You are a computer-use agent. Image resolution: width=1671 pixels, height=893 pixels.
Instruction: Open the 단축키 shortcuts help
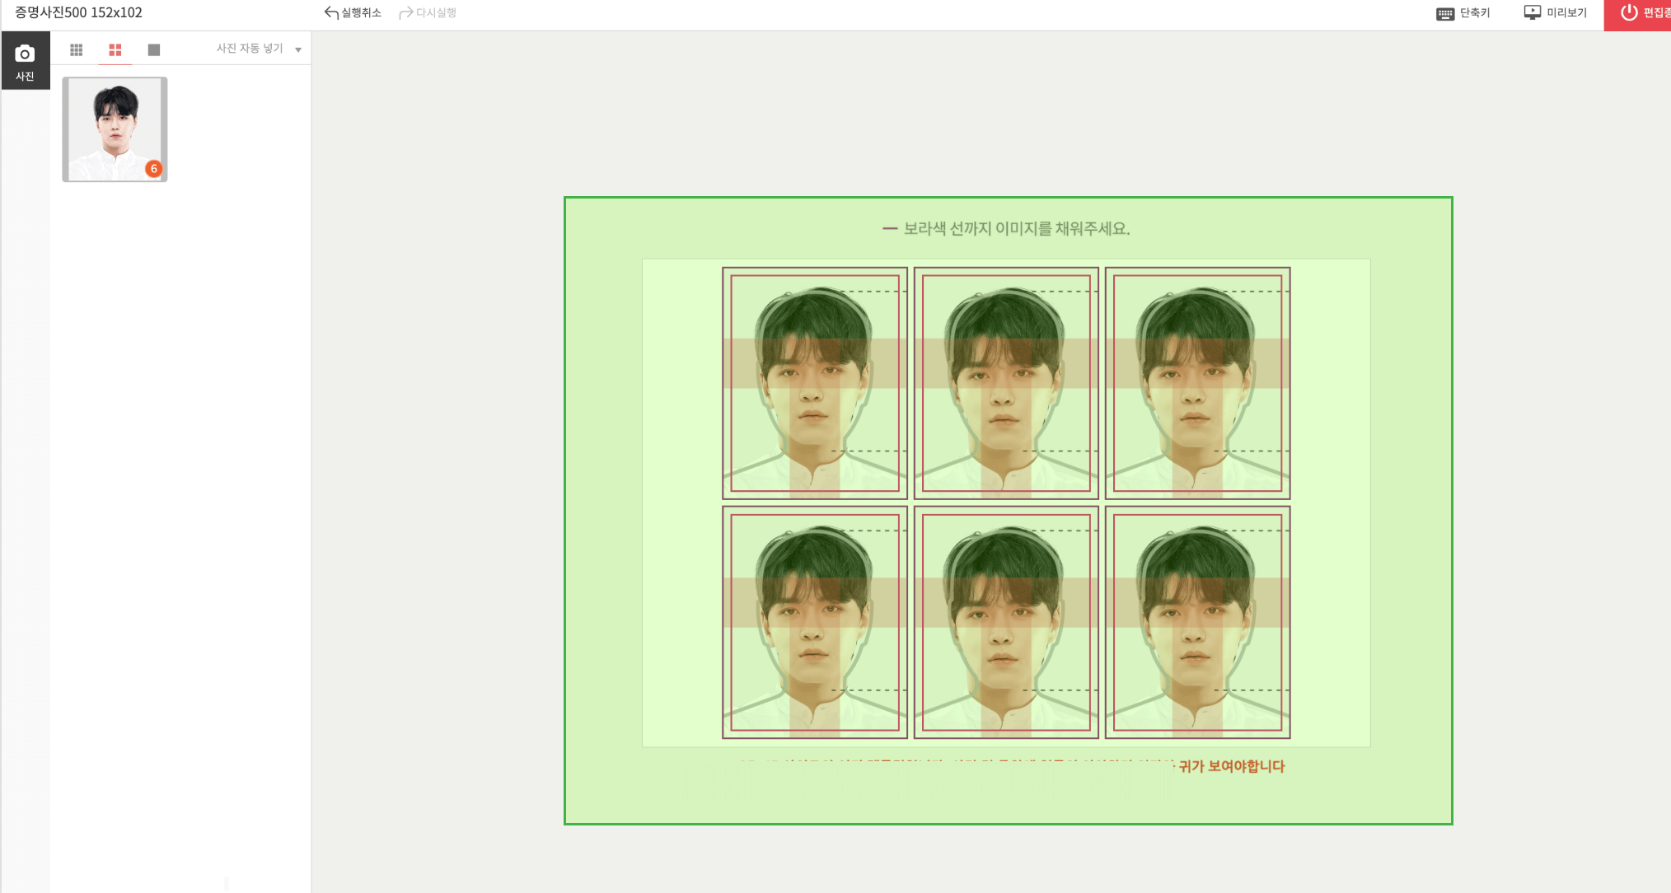[1463, 13]
